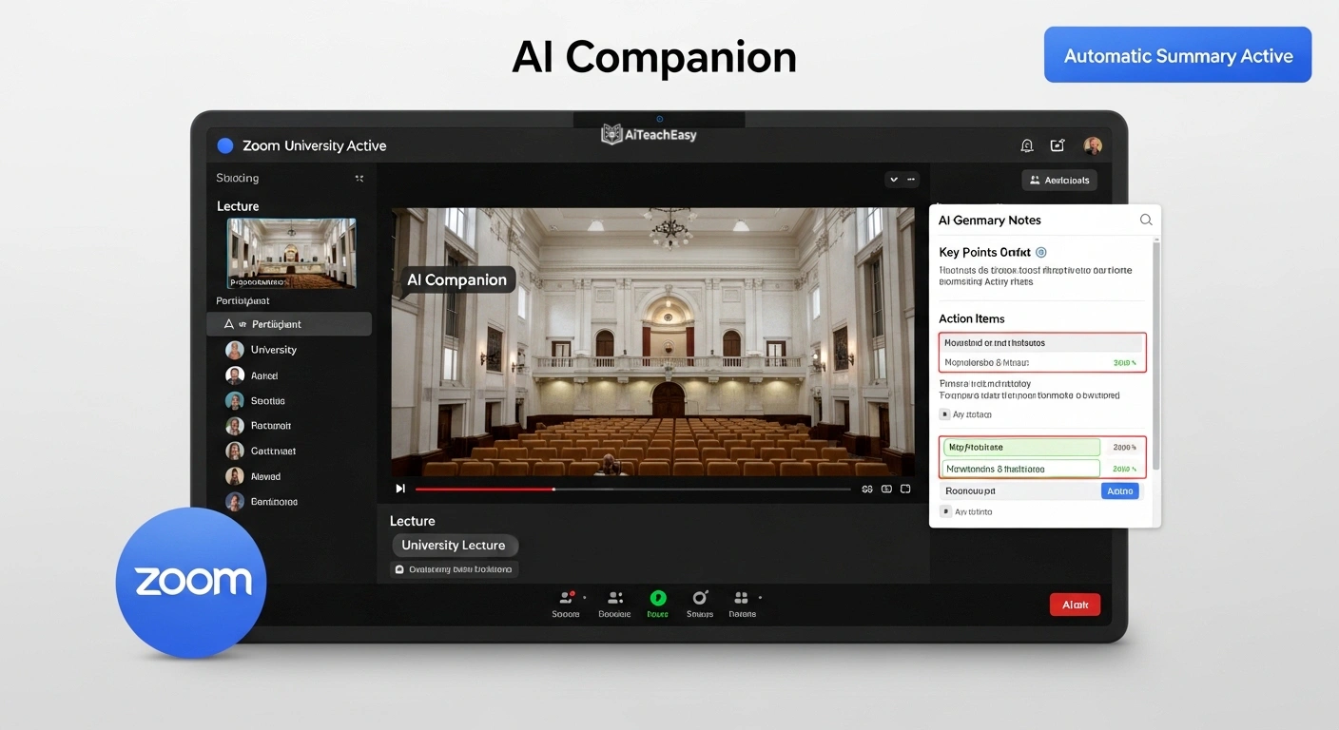Expand the options dot next to Darens
The image size is (1339, 730).
760,598
